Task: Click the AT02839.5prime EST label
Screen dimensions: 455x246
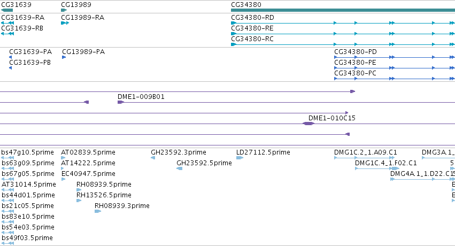Action: (x=88, y=152)
